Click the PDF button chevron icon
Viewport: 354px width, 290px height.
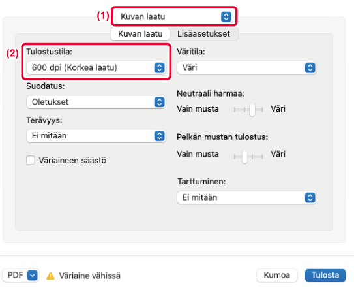tap(33, 275)
